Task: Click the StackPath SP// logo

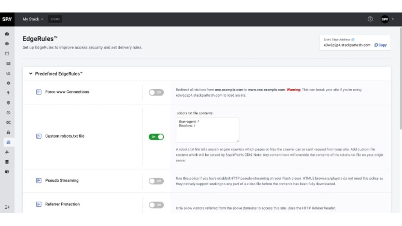Action: tap(7, 19)
